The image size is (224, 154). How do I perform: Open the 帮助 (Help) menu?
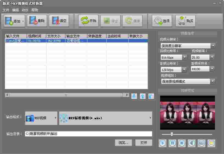[35, 10]
